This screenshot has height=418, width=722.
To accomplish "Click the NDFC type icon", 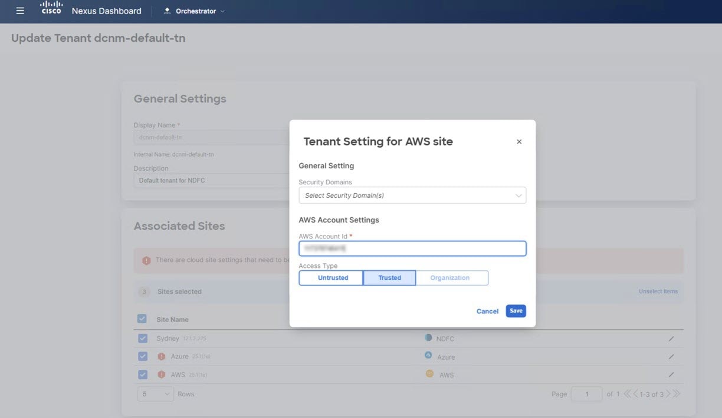I will (428, 338).
